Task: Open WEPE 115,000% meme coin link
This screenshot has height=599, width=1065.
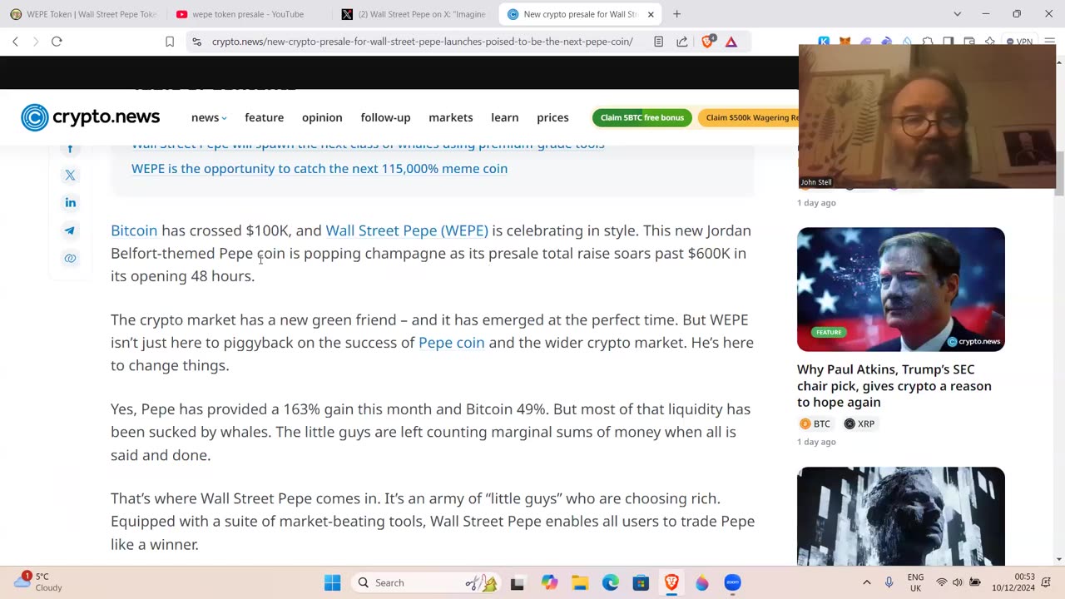Action: (x=319, y=168)
